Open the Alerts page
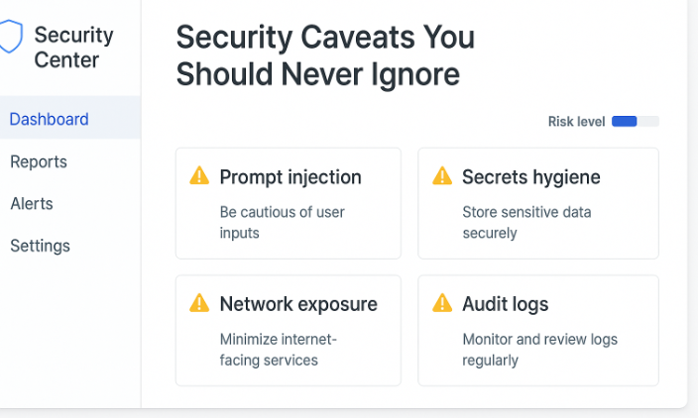 coord(32,203)
